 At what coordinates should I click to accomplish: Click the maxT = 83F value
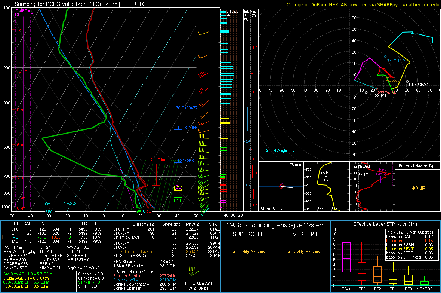click(49, 260)
